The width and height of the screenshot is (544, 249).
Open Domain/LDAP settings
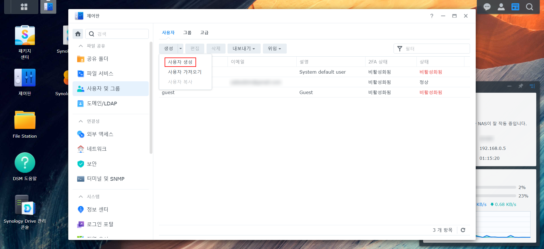pyautogui.click(x=110, y=104)
